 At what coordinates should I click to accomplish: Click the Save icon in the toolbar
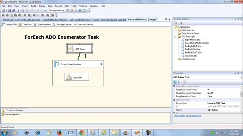coord(9,11)
